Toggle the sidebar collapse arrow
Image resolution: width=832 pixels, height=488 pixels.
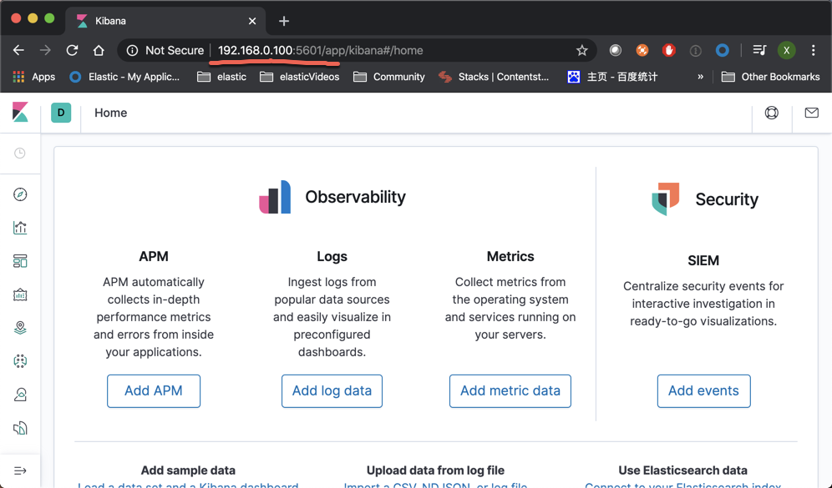tap(21, 470)
